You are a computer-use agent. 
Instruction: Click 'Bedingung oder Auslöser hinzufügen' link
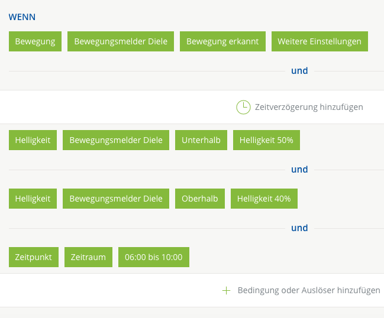(x=308, y=290)
